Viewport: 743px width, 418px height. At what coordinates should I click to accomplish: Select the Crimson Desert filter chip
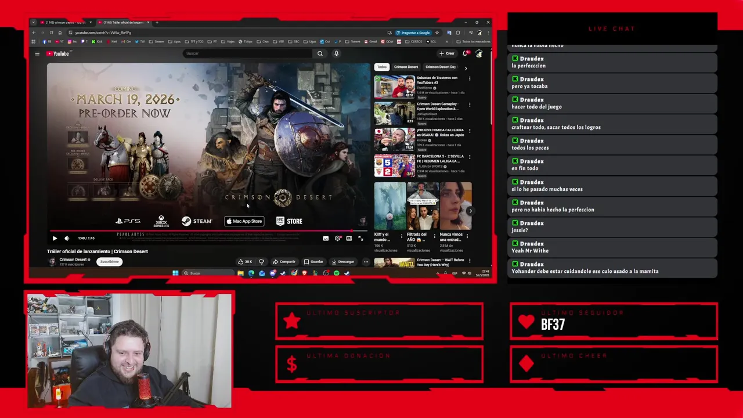pyautogui.click(x=406, y=67)
